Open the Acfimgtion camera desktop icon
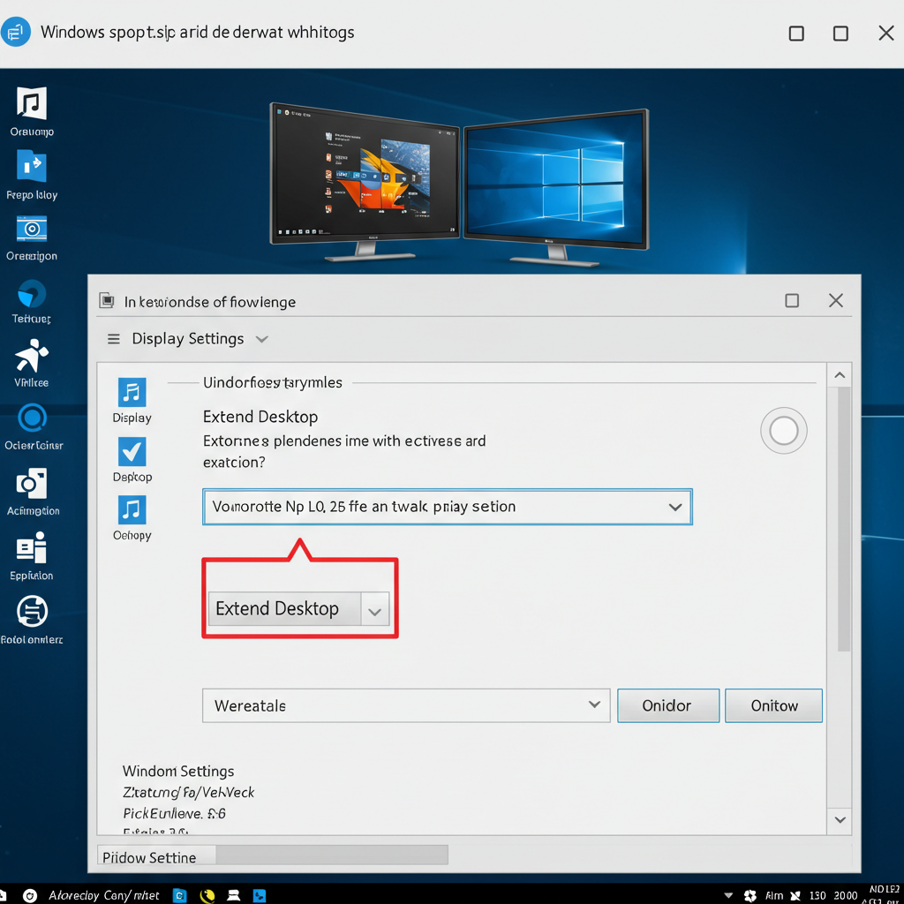This screenshot has width=904, height=904. (32, 484)
